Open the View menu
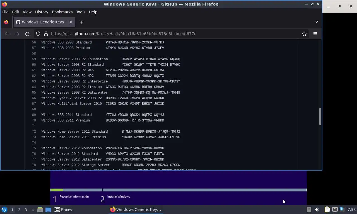 click(x=27, y=12)
